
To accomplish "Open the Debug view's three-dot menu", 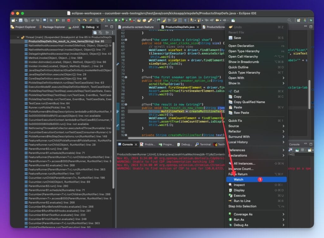I will 112,33.
